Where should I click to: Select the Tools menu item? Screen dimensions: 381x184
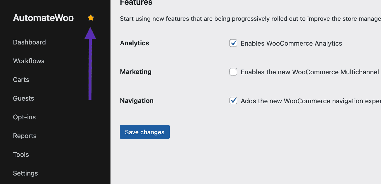(x=21, y=154)
